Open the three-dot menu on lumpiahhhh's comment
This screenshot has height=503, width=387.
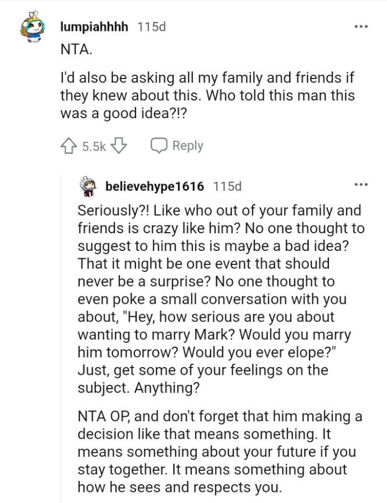click(361, 27)
